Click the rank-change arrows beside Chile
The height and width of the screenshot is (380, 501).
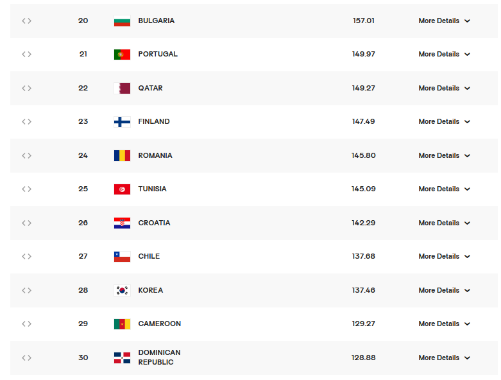pos(26,256)
